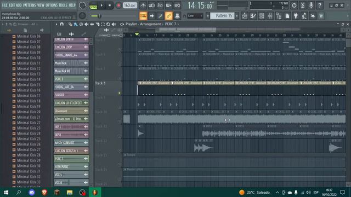Select the zoom tool in playlist toolbar
Image resolution: width=351 pixels, height=197 pixels.
[109, 24]
